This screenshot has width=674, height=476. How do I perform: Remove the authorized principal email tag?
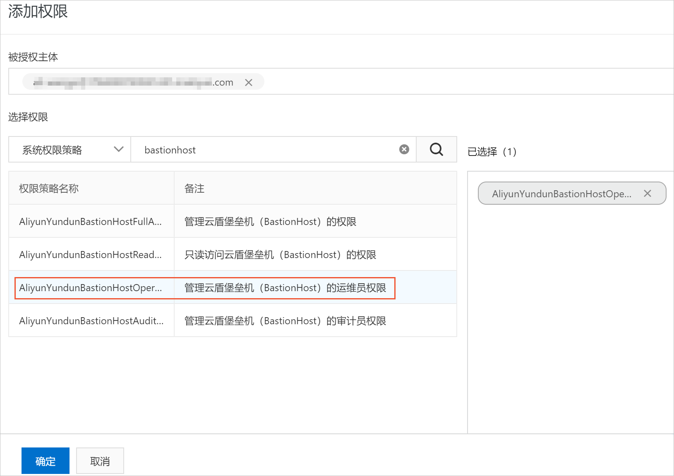[x=249, y=82]
